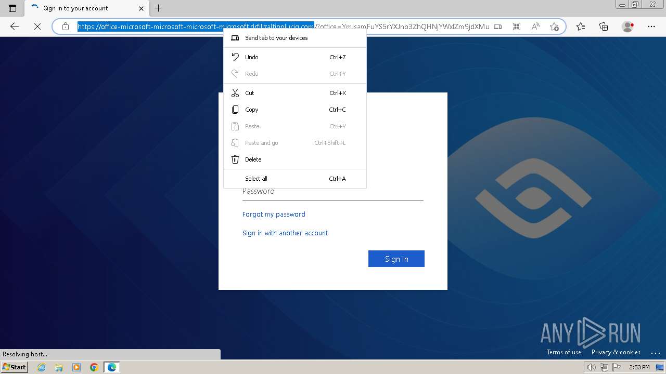
Task: Click the 'Resolving host...' status text
Action: (25, 354)
